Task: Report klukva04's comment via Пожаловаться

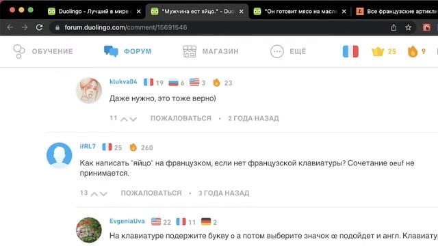Action: tap(181, 118)
